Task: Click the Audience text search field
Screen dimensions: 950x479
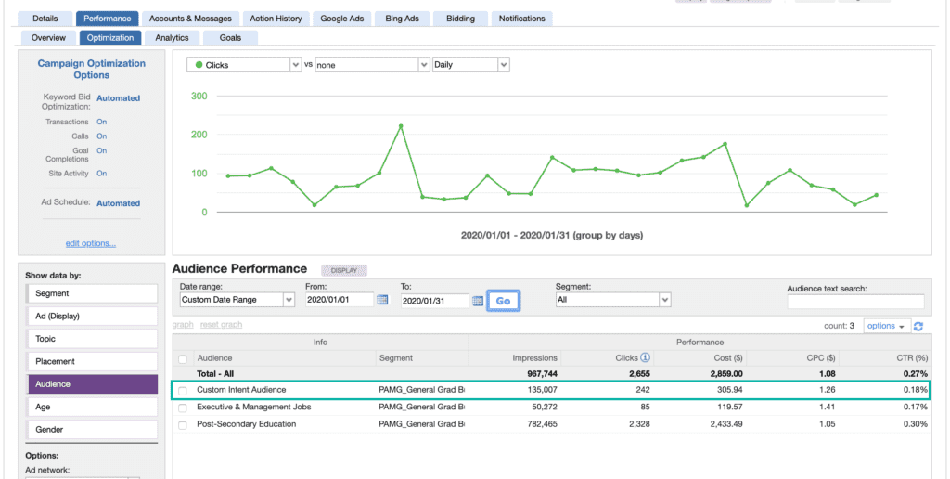Action: pyautogui.click(x=855, y=302)
